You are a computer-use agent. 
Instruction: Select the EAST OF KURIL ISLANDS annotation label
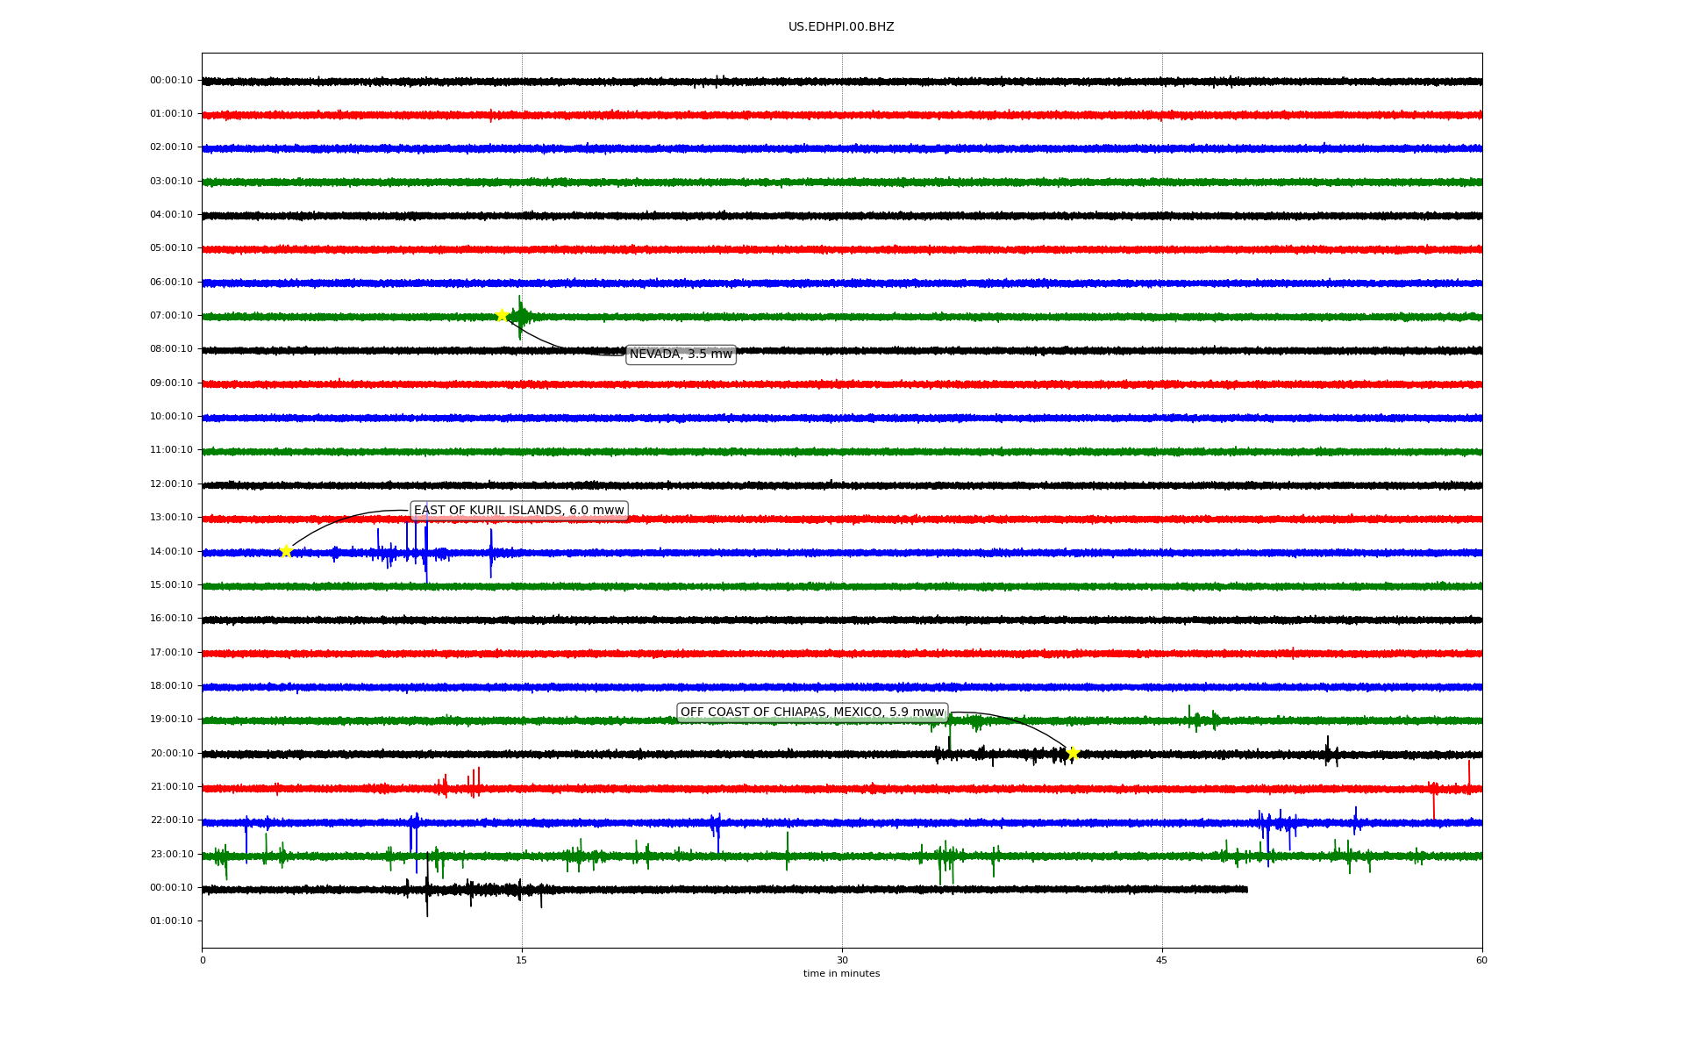[519, 511]
